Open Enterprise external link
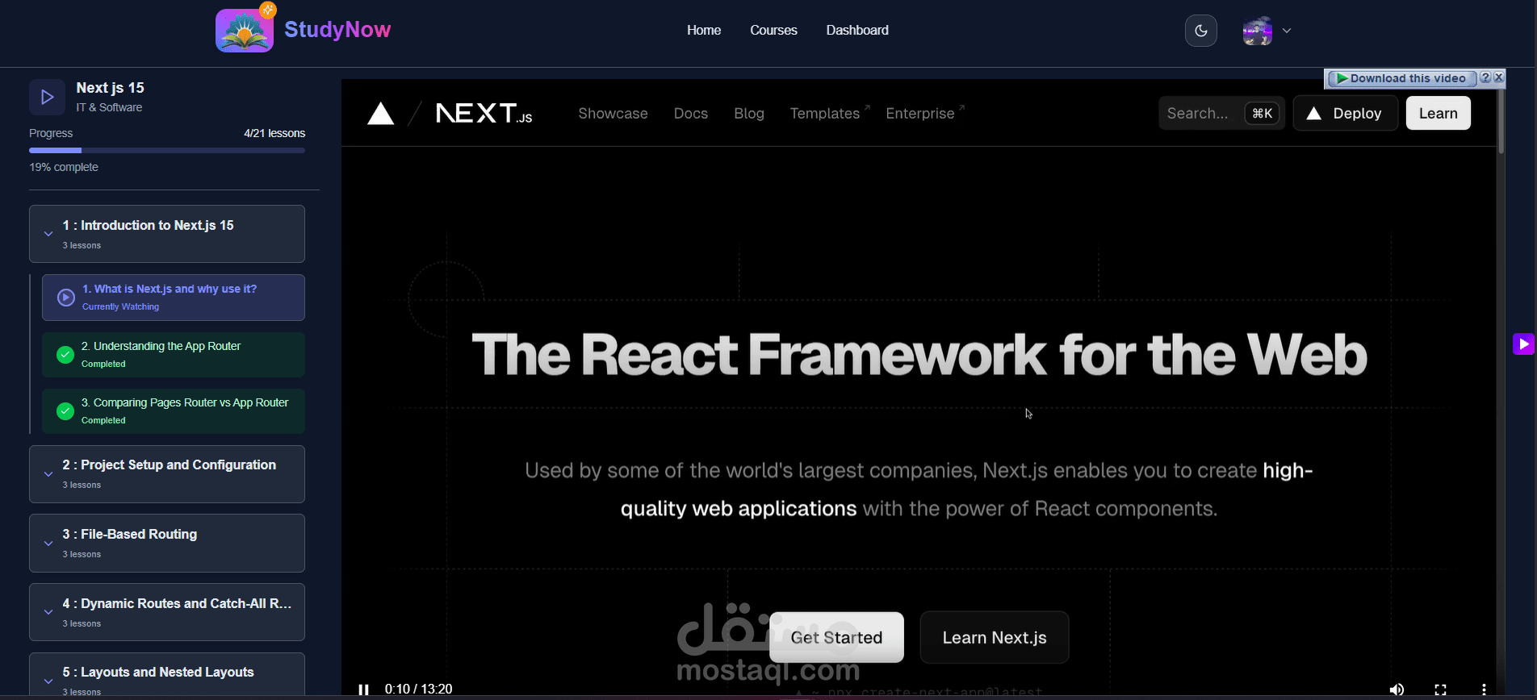The height and width of the screenshot is (700, 1537). pos(925,114)
